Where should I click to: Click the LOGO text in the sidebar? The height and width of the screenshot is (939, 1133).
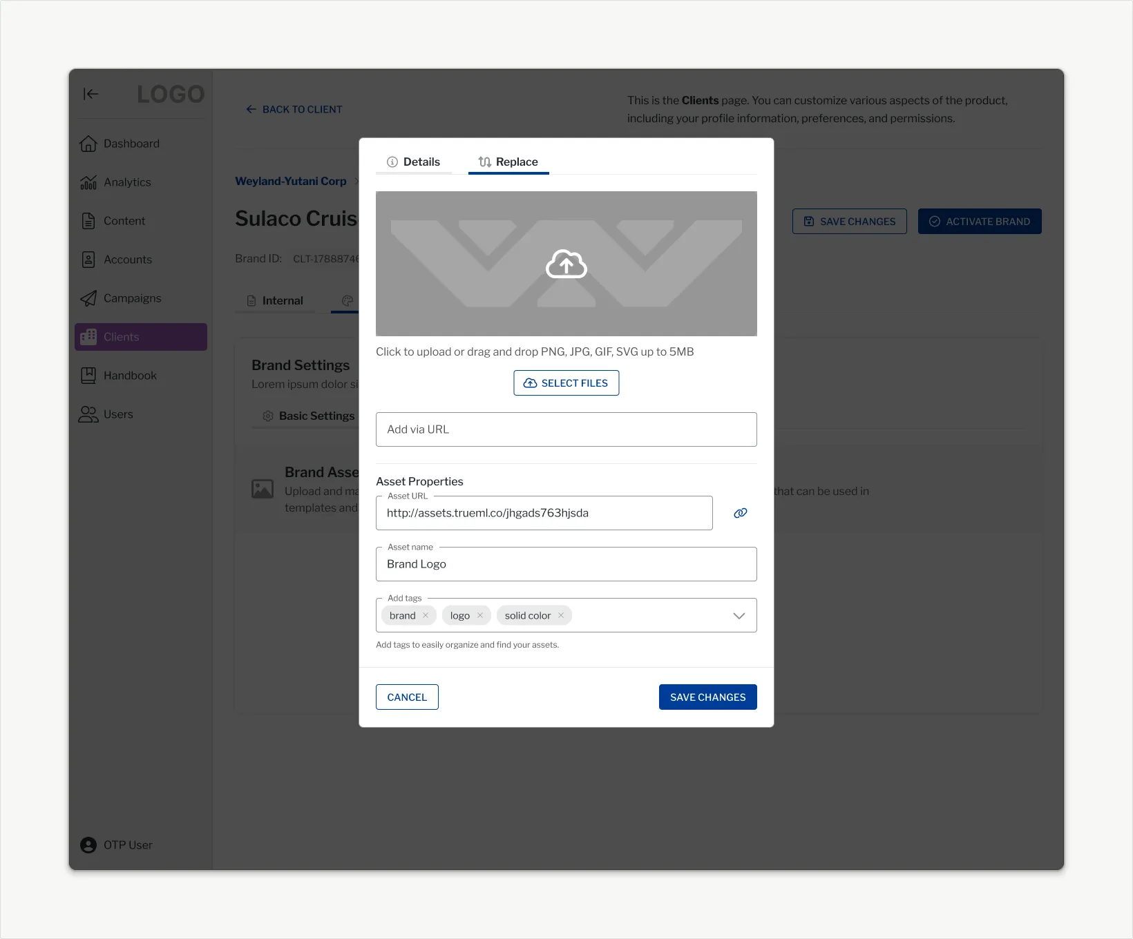(x=171, y=94)
